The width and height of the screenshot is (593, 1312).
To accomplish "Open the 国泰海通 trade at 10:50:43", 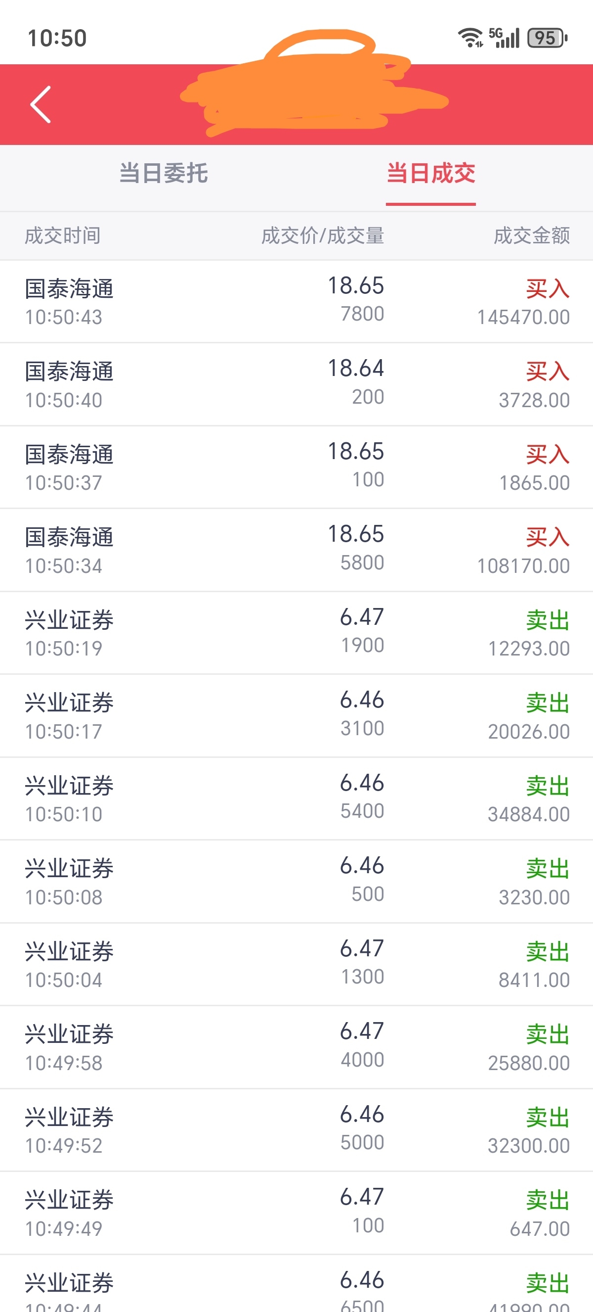I will point(296,301).
